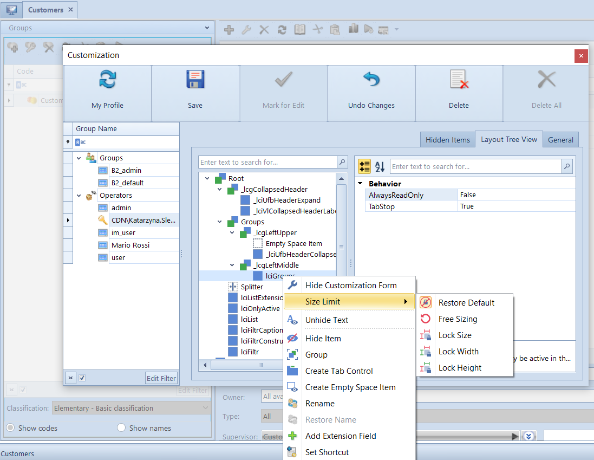
Task: Click the layout tree search text field
Action: pyautogui.click(x=267, y=162)
